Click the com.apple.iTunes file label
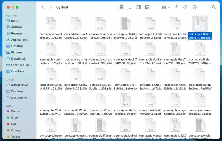The width and height of the screenshot is (222, 141). tap(101, 137)
